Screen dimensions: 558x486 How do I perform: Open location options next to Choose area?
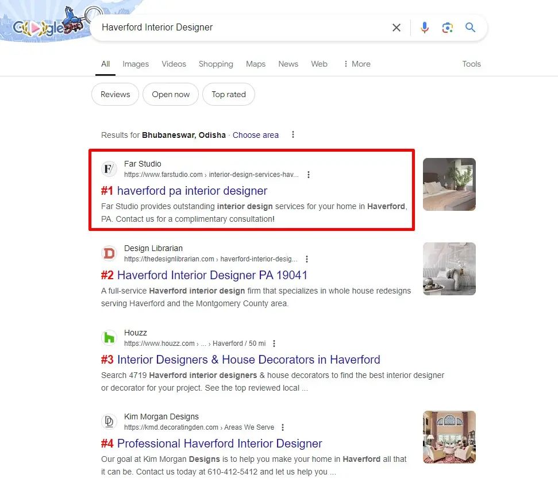[293, 135]
